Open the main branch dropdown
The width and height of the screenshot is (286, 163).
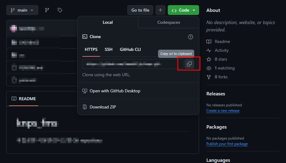(x=22, y=10)
